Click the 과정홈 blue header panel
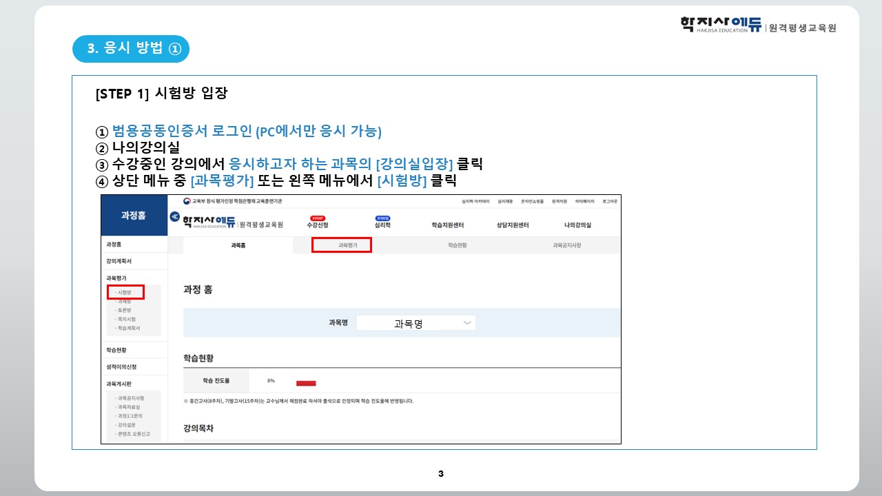This screenshot has height=496, width=882. 134,215
